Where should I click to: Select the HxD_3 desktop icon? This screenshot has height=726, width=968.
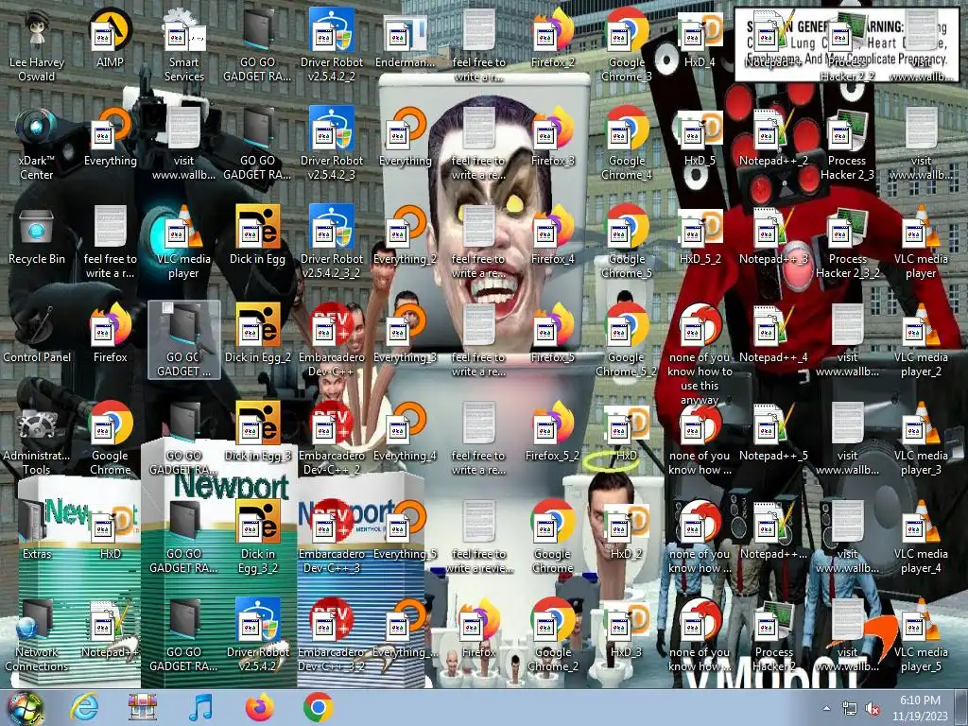[x=627, y=629]
